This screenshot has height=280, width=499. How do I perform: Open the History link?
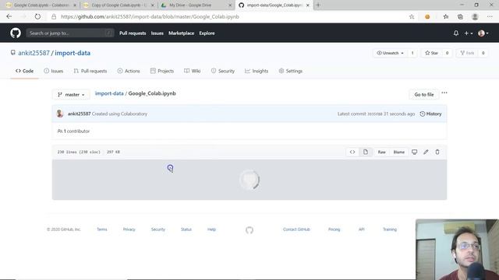tap(430, 114)
